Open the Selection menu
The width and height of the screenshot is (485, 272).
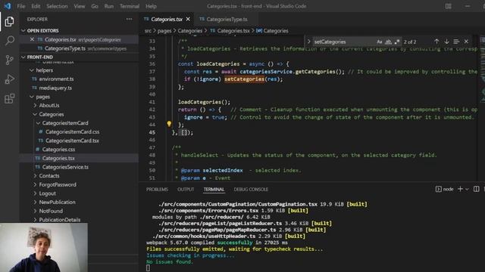tap(57, 6)
